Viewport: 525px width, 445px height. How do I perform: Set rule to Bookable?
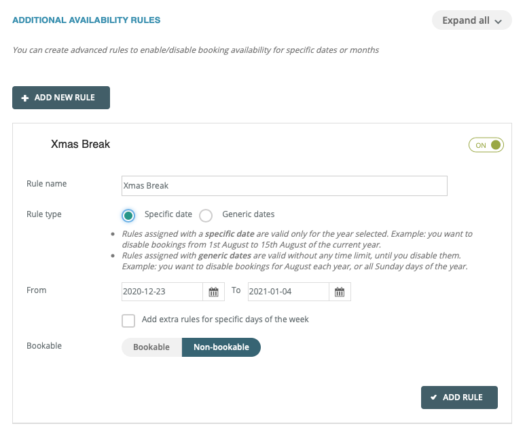click(151, 347)
